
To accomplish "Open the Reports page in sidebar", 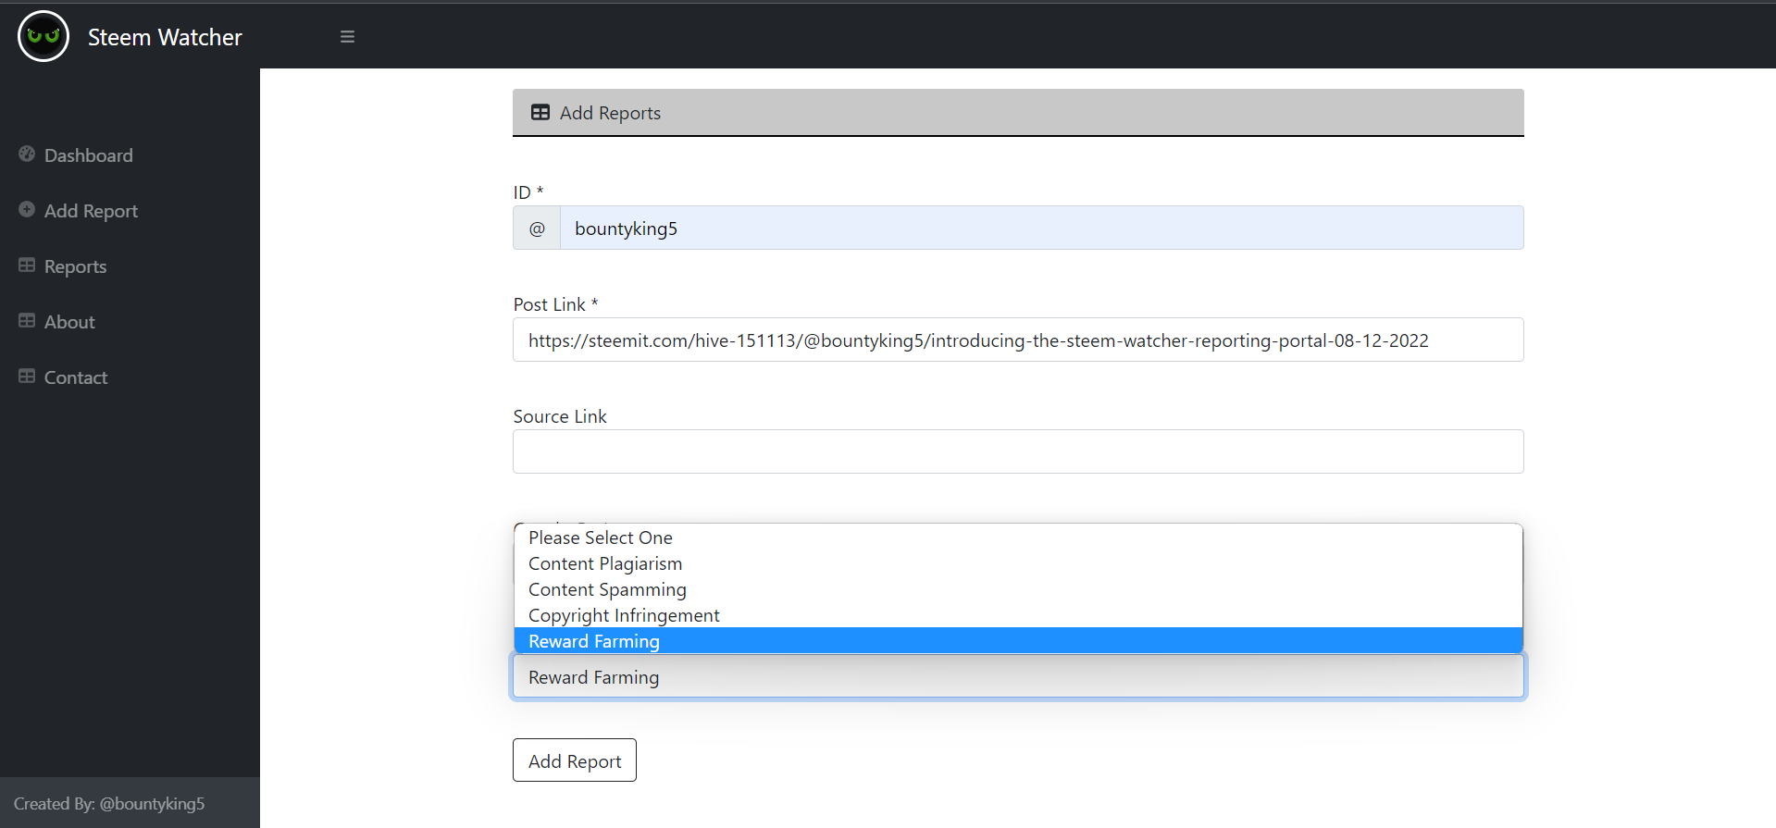I will [75, 266].
